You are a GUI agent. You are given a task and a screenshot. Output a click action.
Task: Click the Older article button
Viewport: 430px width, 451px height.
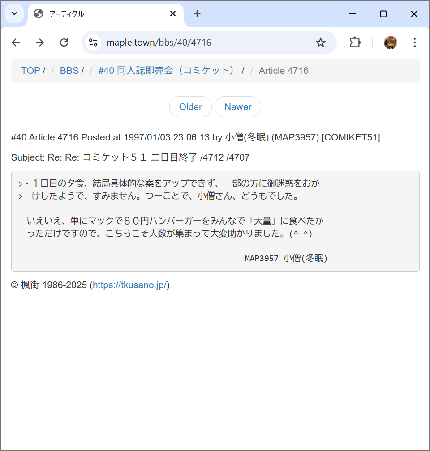(190, 107)
